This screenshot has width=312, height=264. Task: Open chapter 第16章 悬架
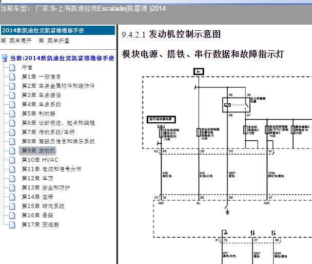pyautogui.click(x=37, y=215)
